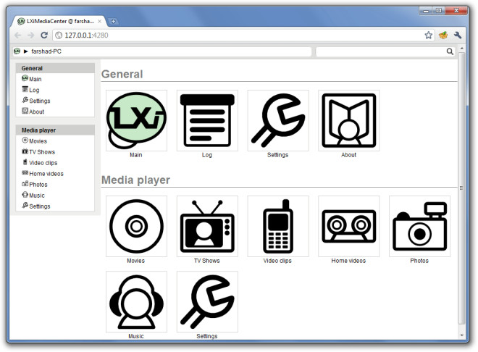Screen dimensions: 478x352
Task: Maximize the browser window
Action: [x=439, y=11]
